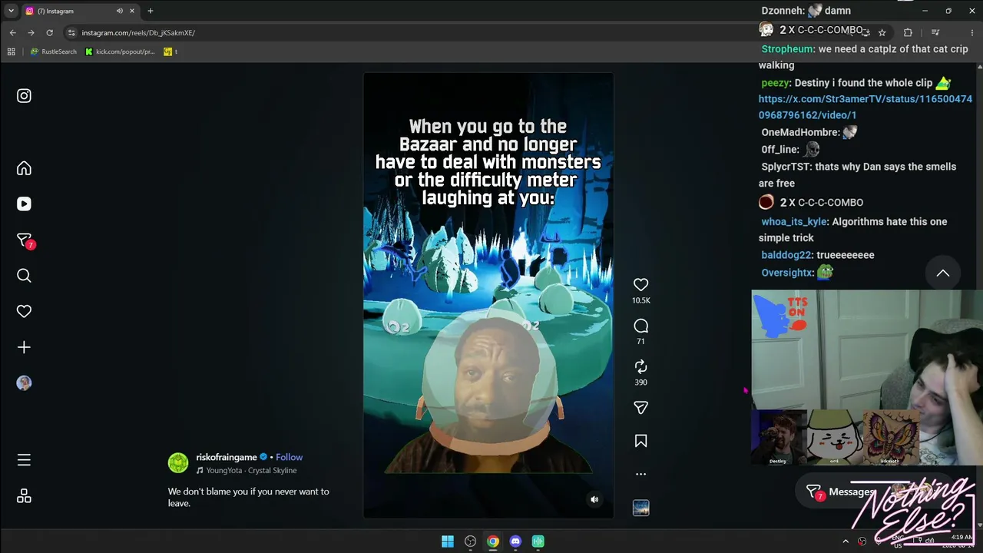Image resolution: width=983 pixels, height=553 pixels.
Task: Open the Instagram logo home link
Action: pos(24,96)
